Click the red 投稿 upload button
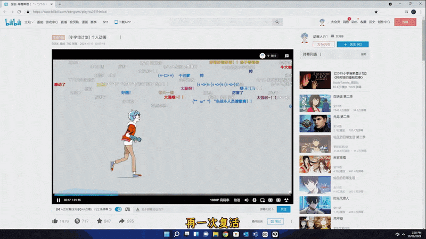The width and height of the screenshot is (426, 239). point(405,22)
